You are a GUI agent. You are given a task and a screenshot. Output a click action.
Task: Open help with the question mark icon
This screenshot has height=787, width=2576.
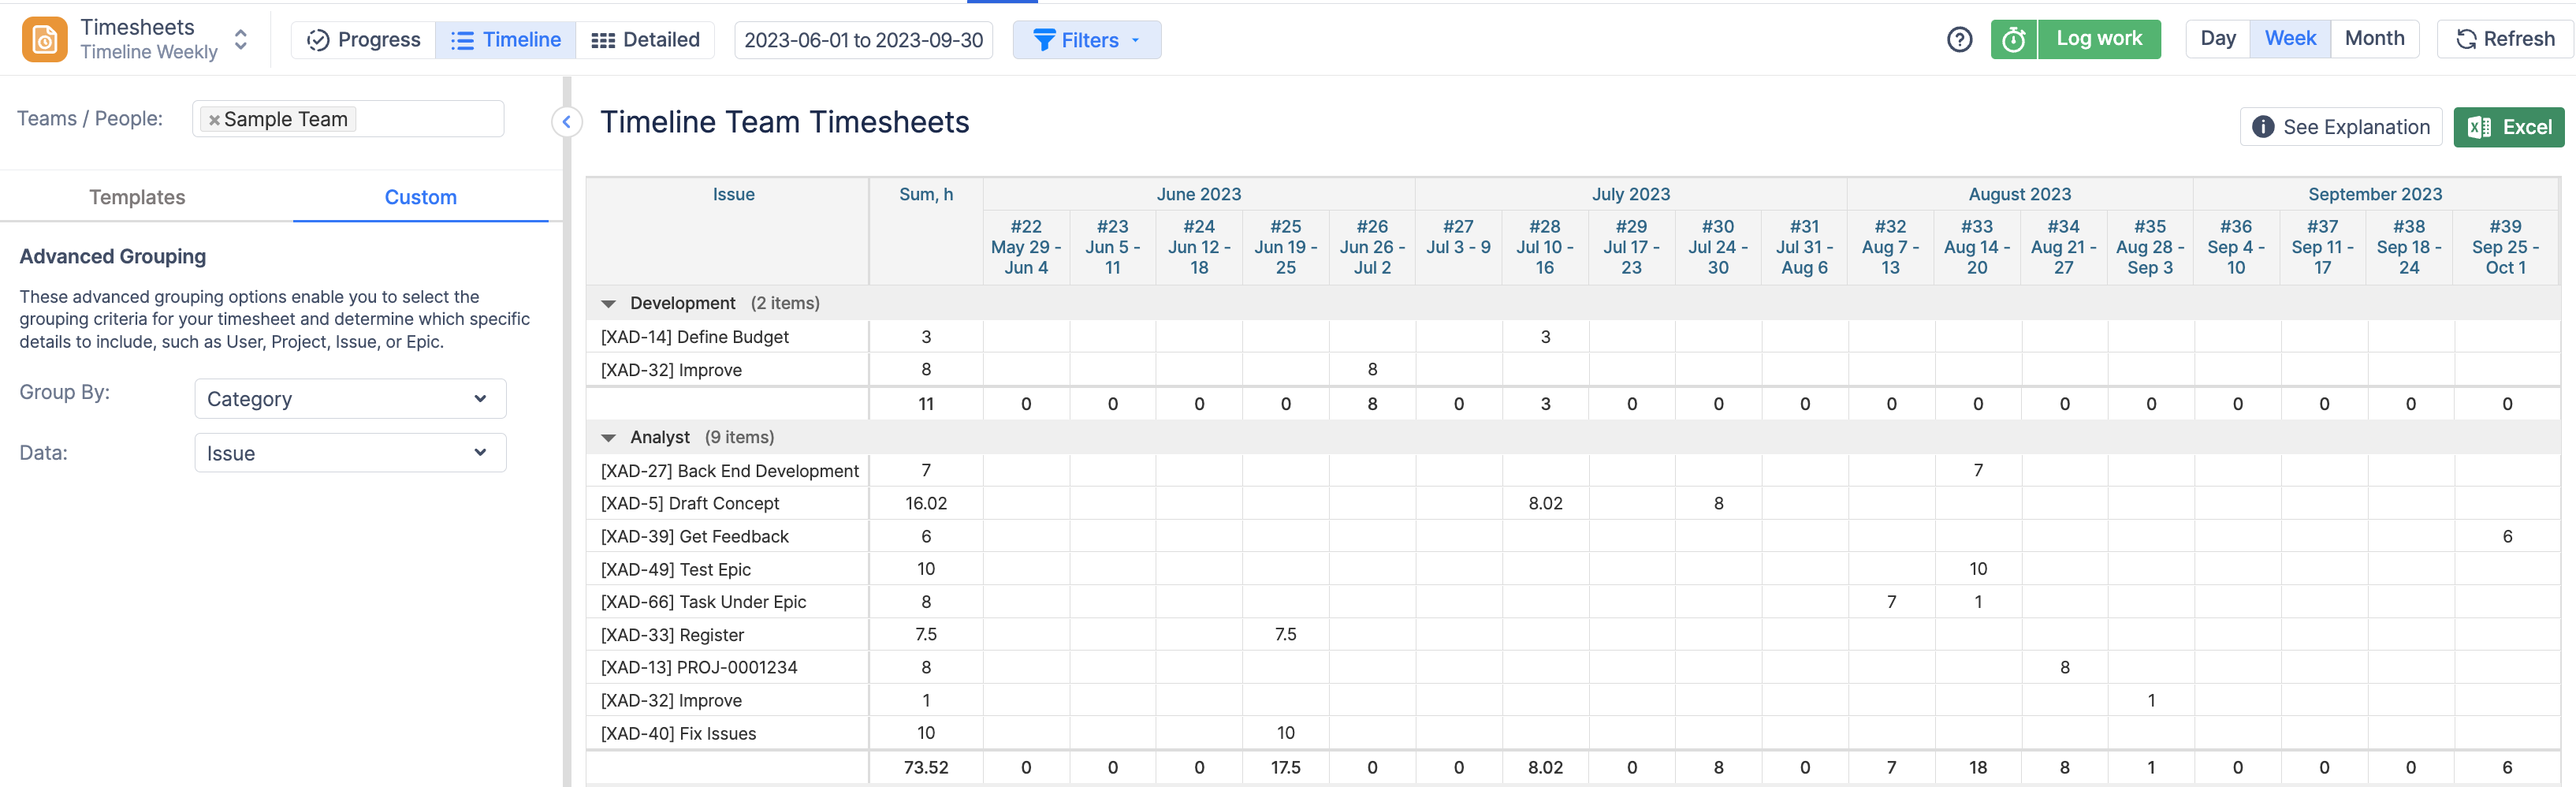[1959, 38]
